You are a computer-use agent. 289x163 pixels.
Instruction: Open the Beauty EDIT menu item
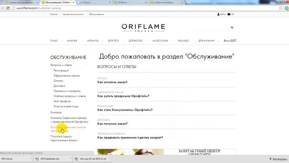click(x=230, y=41)
